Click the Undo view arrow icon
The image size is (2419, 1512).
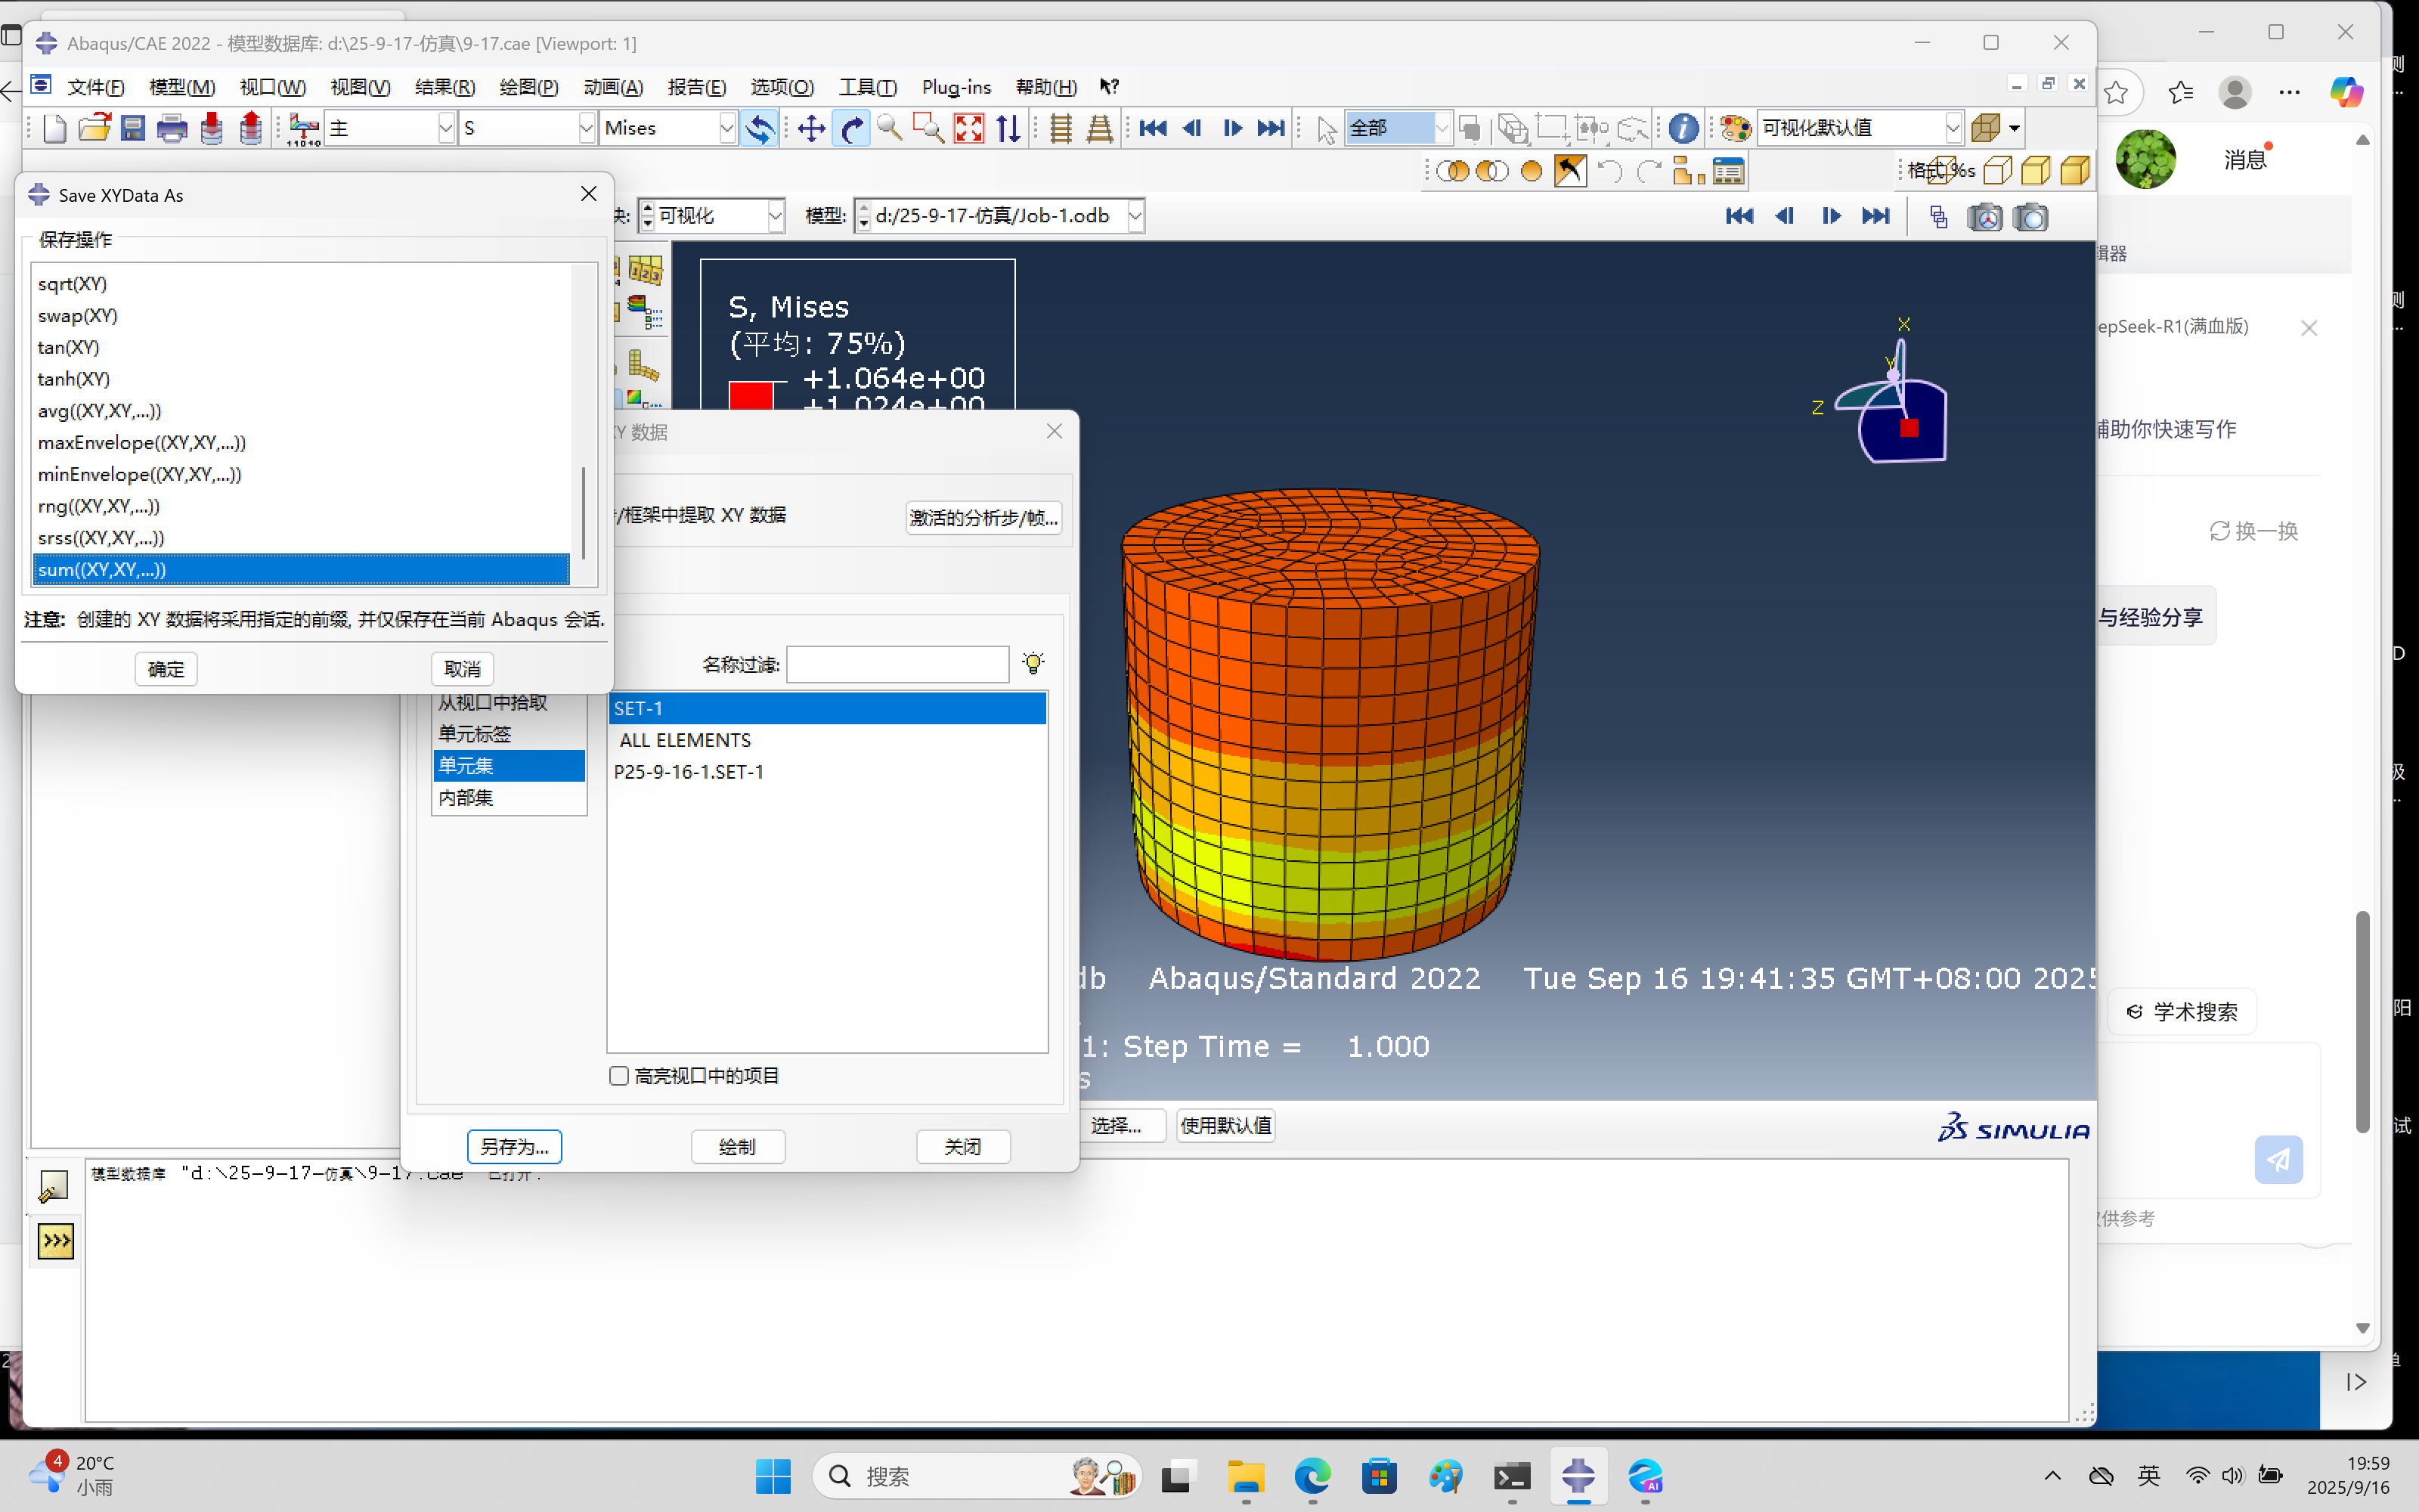point(1609,171)
